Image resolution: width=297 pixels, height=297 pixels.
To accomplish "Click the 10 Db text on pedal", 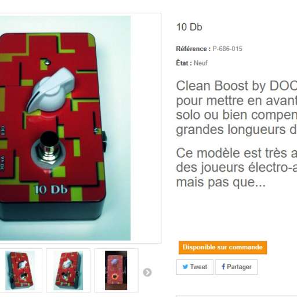I will pos(51,190).
